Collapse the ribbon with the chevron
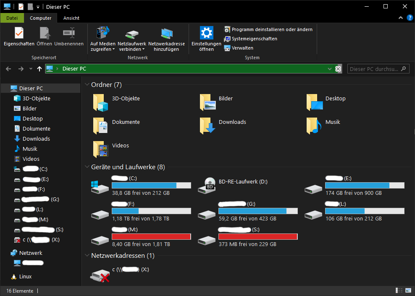 click(x=401, y=18)
